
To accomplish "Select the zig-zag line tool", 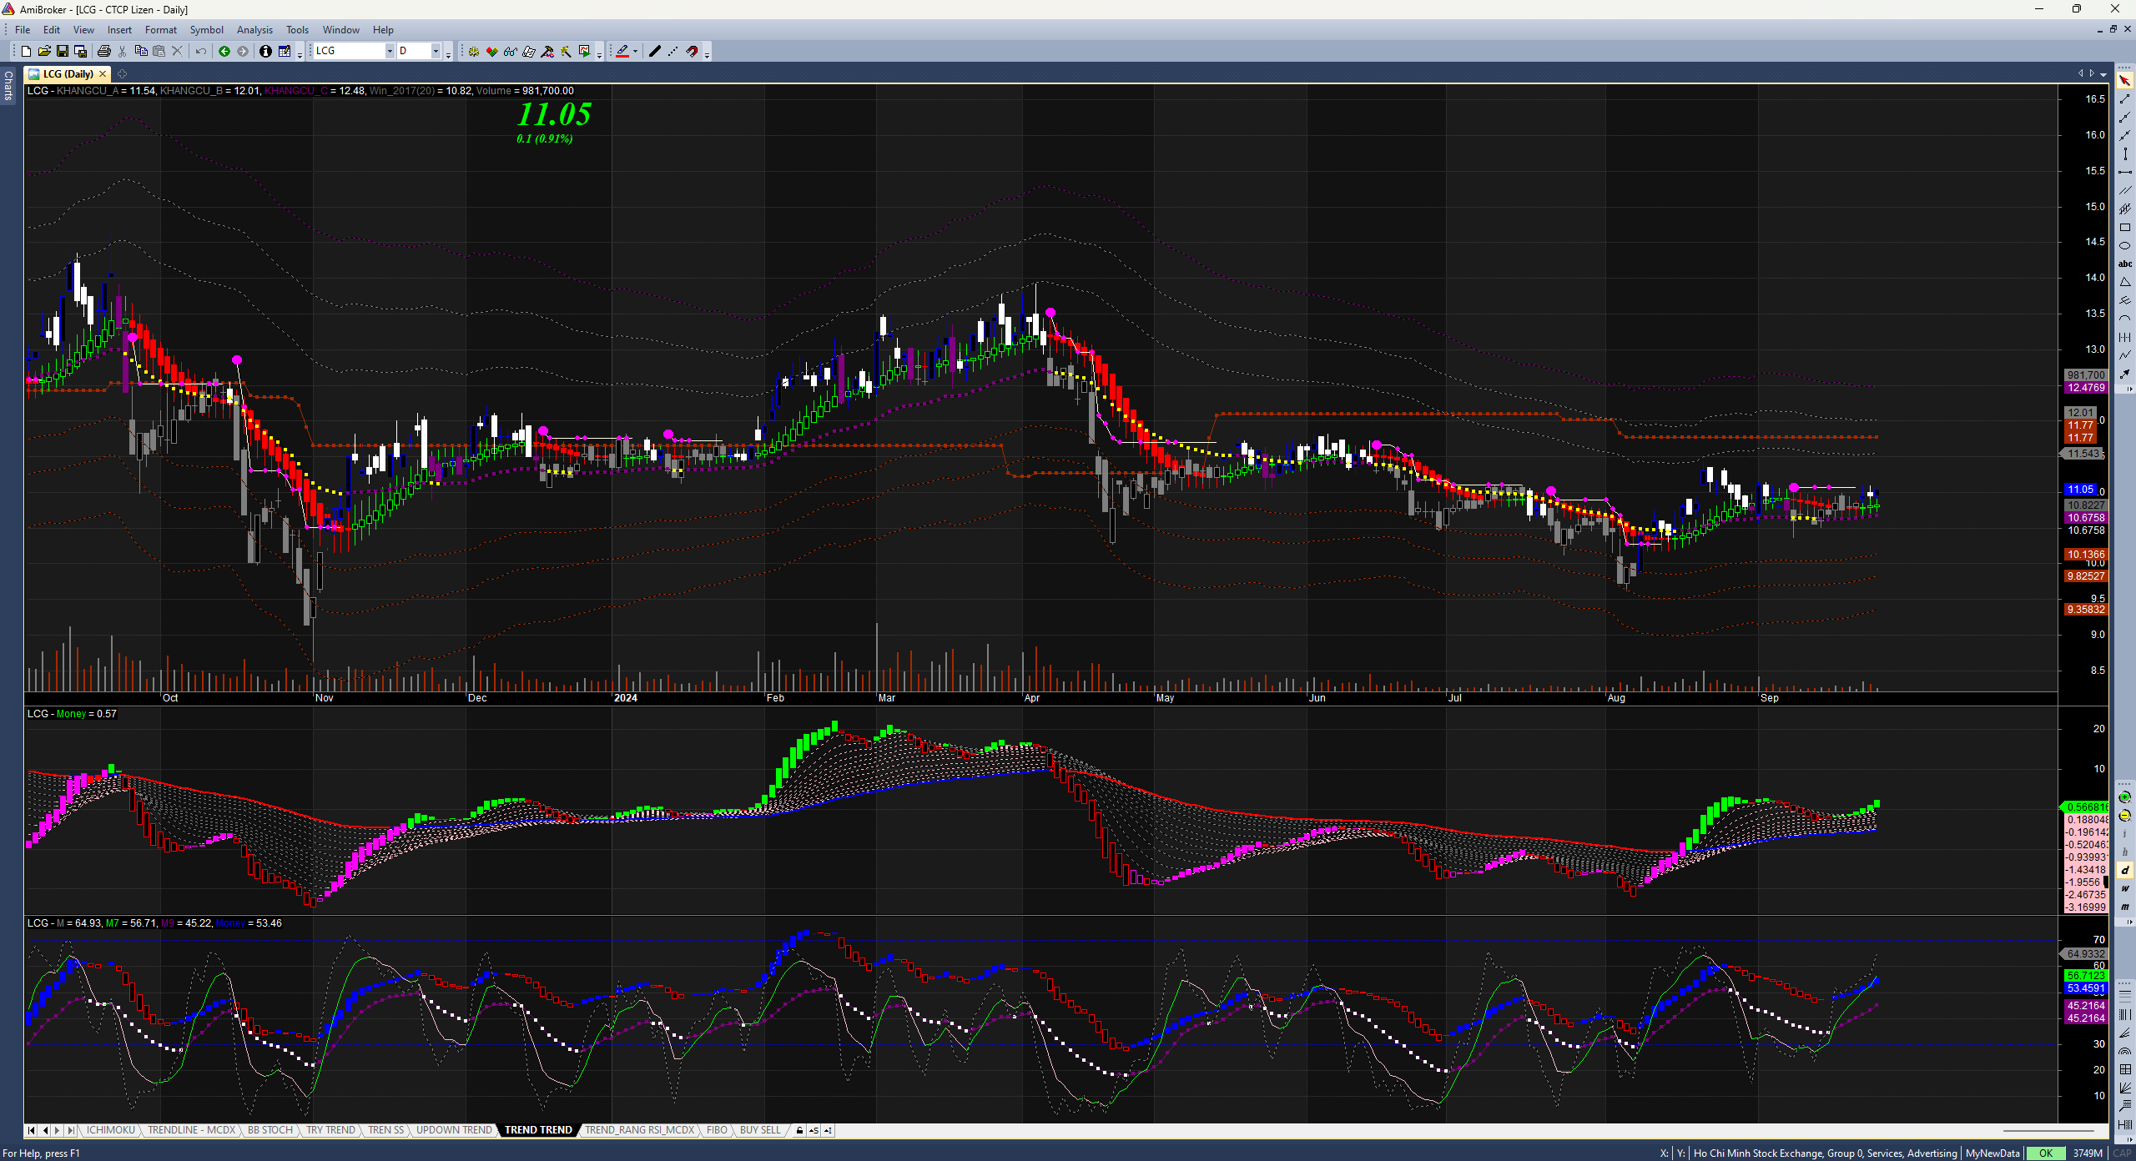I will (x=2124, y=355).
